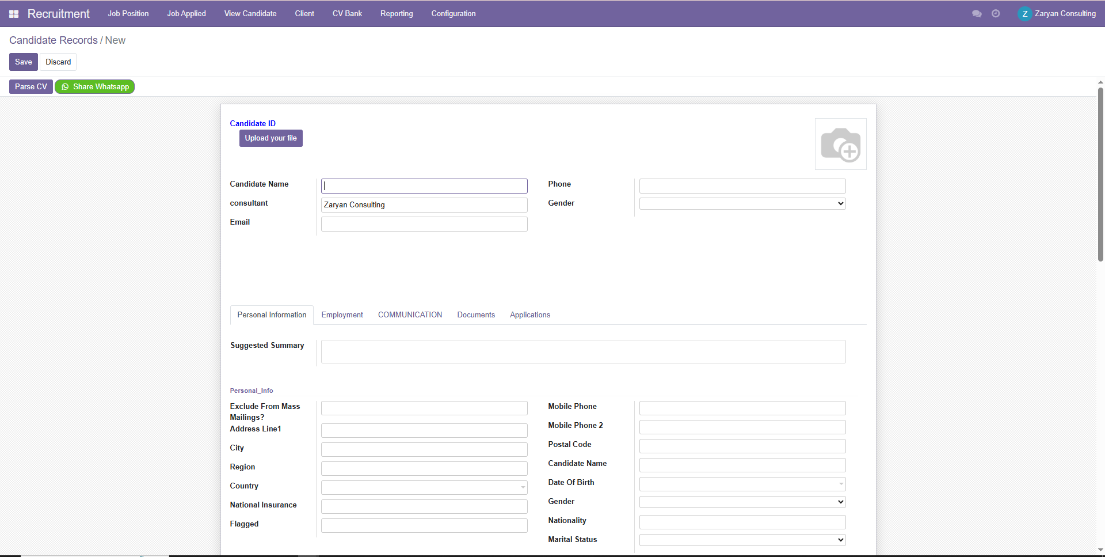Open the conversations chat icon

point(977,14)
